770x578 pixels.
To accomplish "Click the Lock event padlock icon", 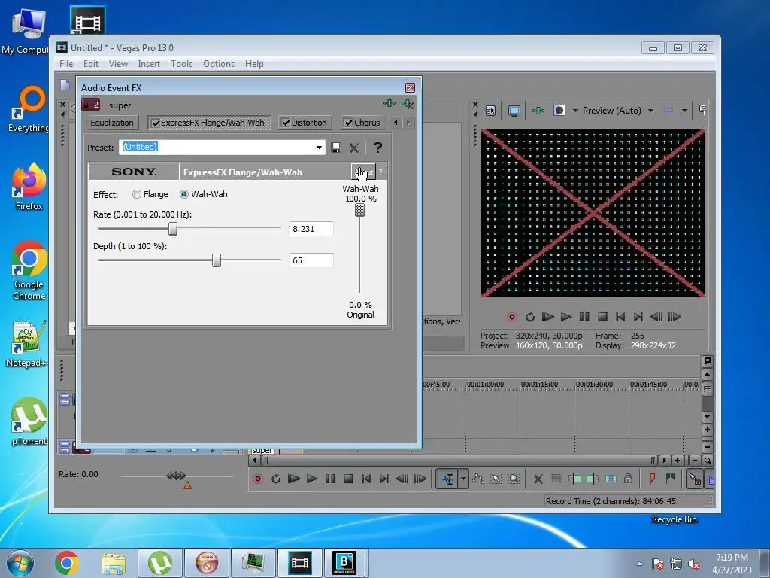I will click(628, 479).
